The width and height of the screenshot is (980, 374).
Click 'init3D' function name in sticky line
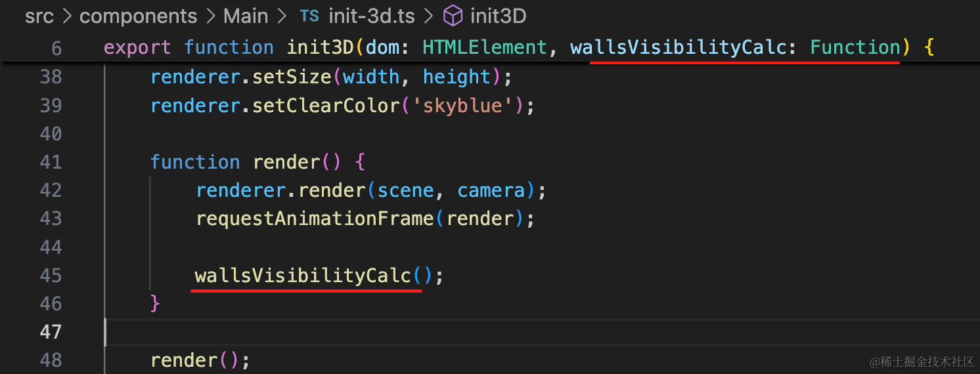(x=321, y=47)
